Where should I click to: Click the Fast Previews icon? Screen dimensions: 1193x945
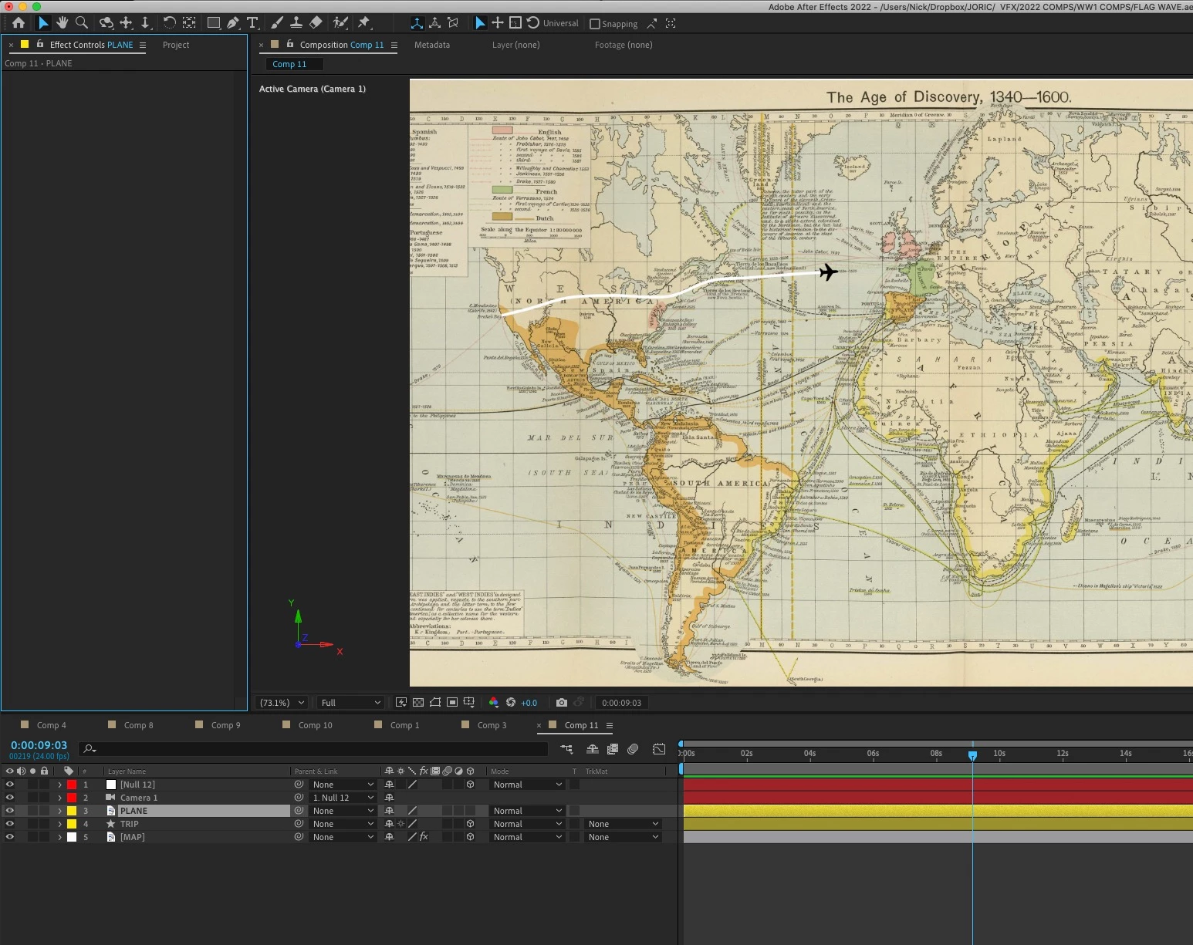401,703
